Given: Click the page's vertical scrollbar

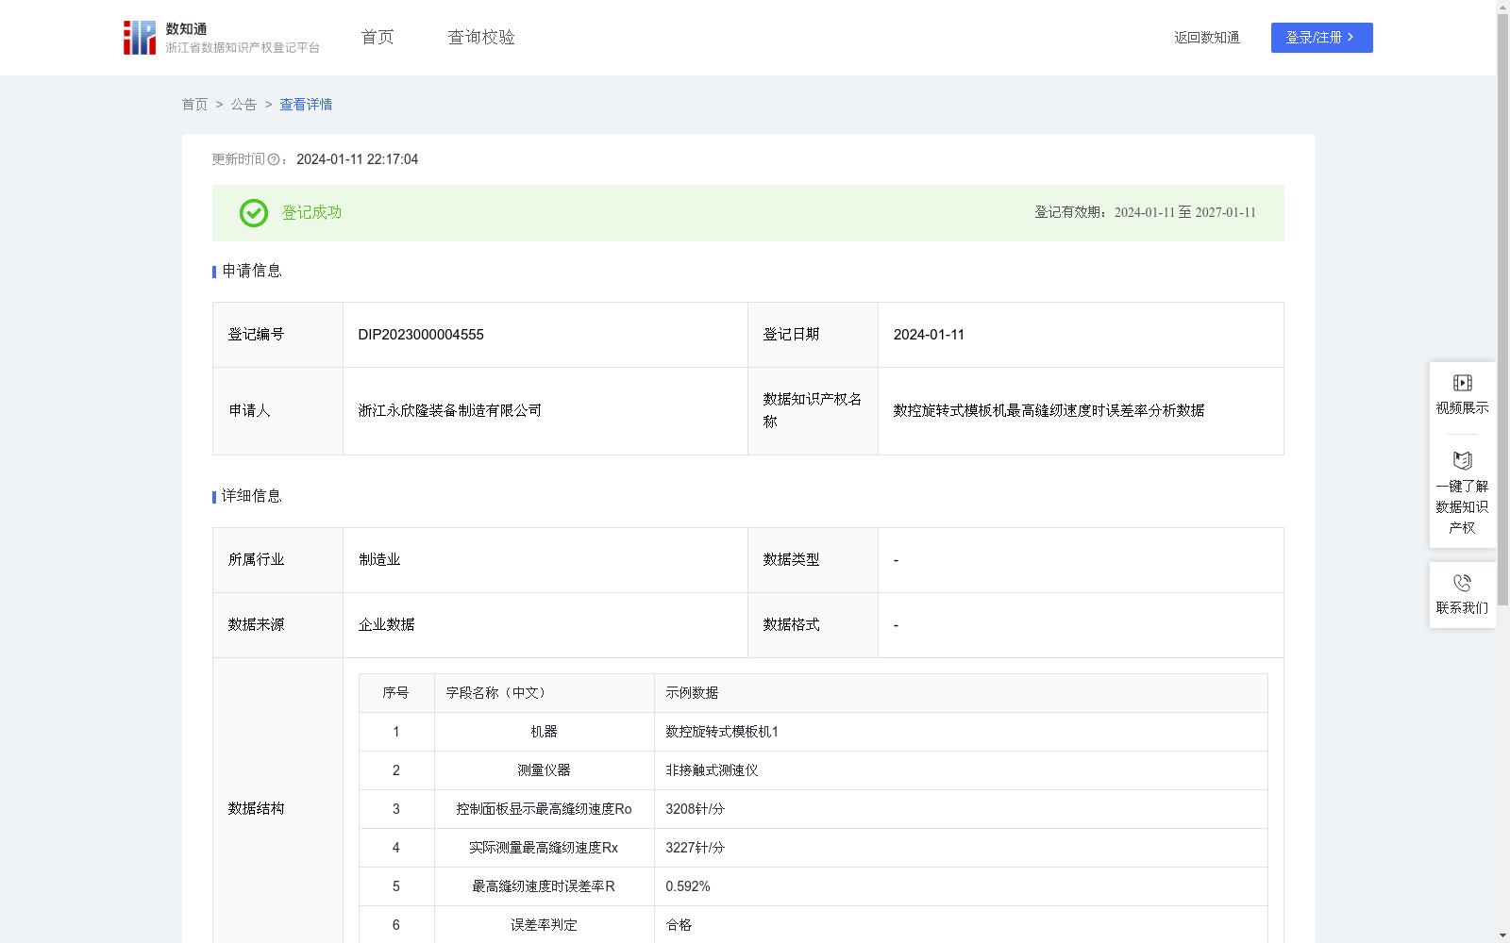Looking at the screenshot, I should pos(1502,309).
